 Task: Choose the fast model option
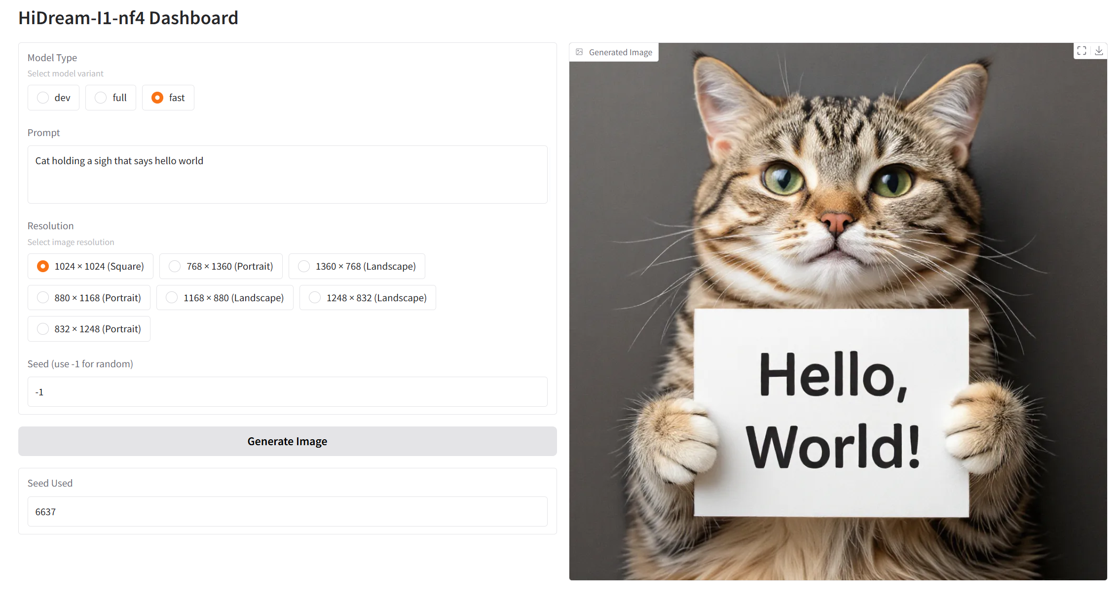[x=157, y=98]
